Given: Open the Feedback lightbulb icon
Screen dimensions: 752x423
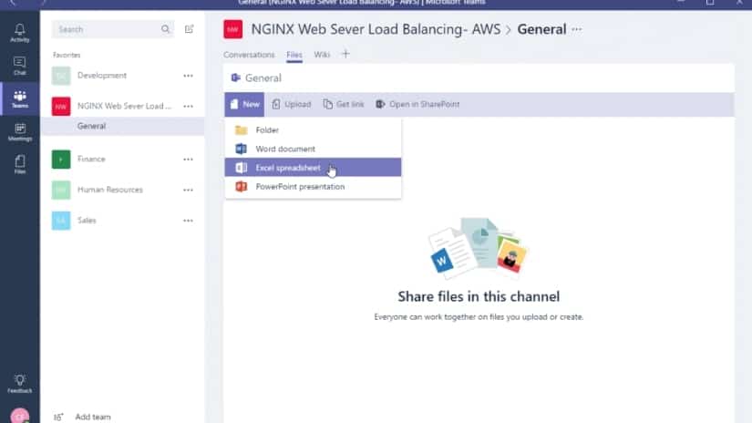Looking at the screenshot, I should (x=20, y=384).
